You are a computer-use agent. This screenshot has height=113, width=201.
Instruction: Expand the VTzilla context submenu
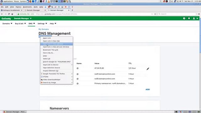[57, 77]
